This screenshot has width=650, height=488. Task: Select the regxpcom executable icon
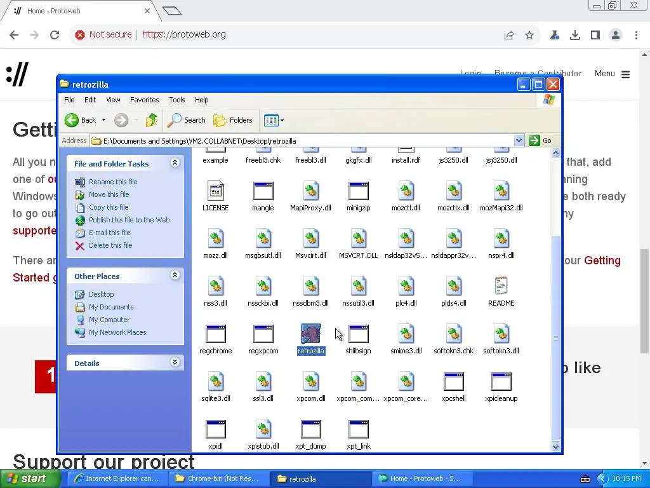(x=263, y=334)
